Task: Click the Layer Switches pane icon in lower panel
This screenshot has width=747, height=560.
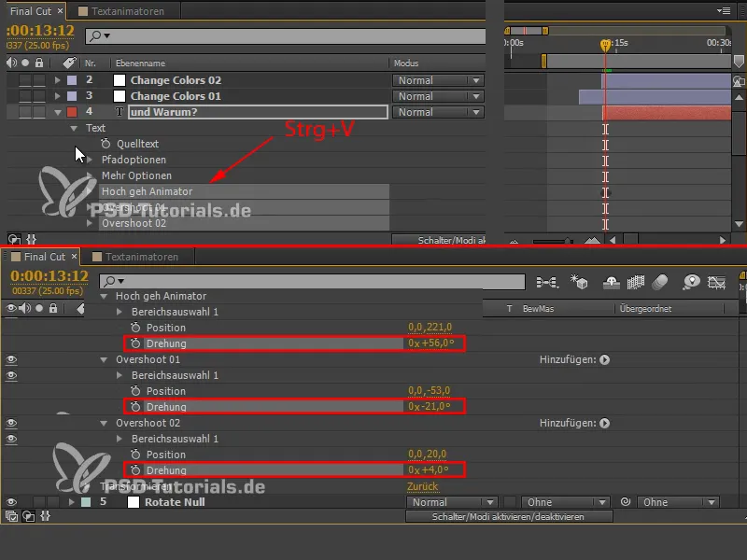Action: point(11,516)
